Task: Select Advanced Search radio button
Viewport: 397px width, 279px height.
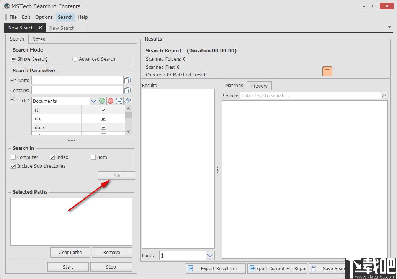Action: [x=75, y=59]
